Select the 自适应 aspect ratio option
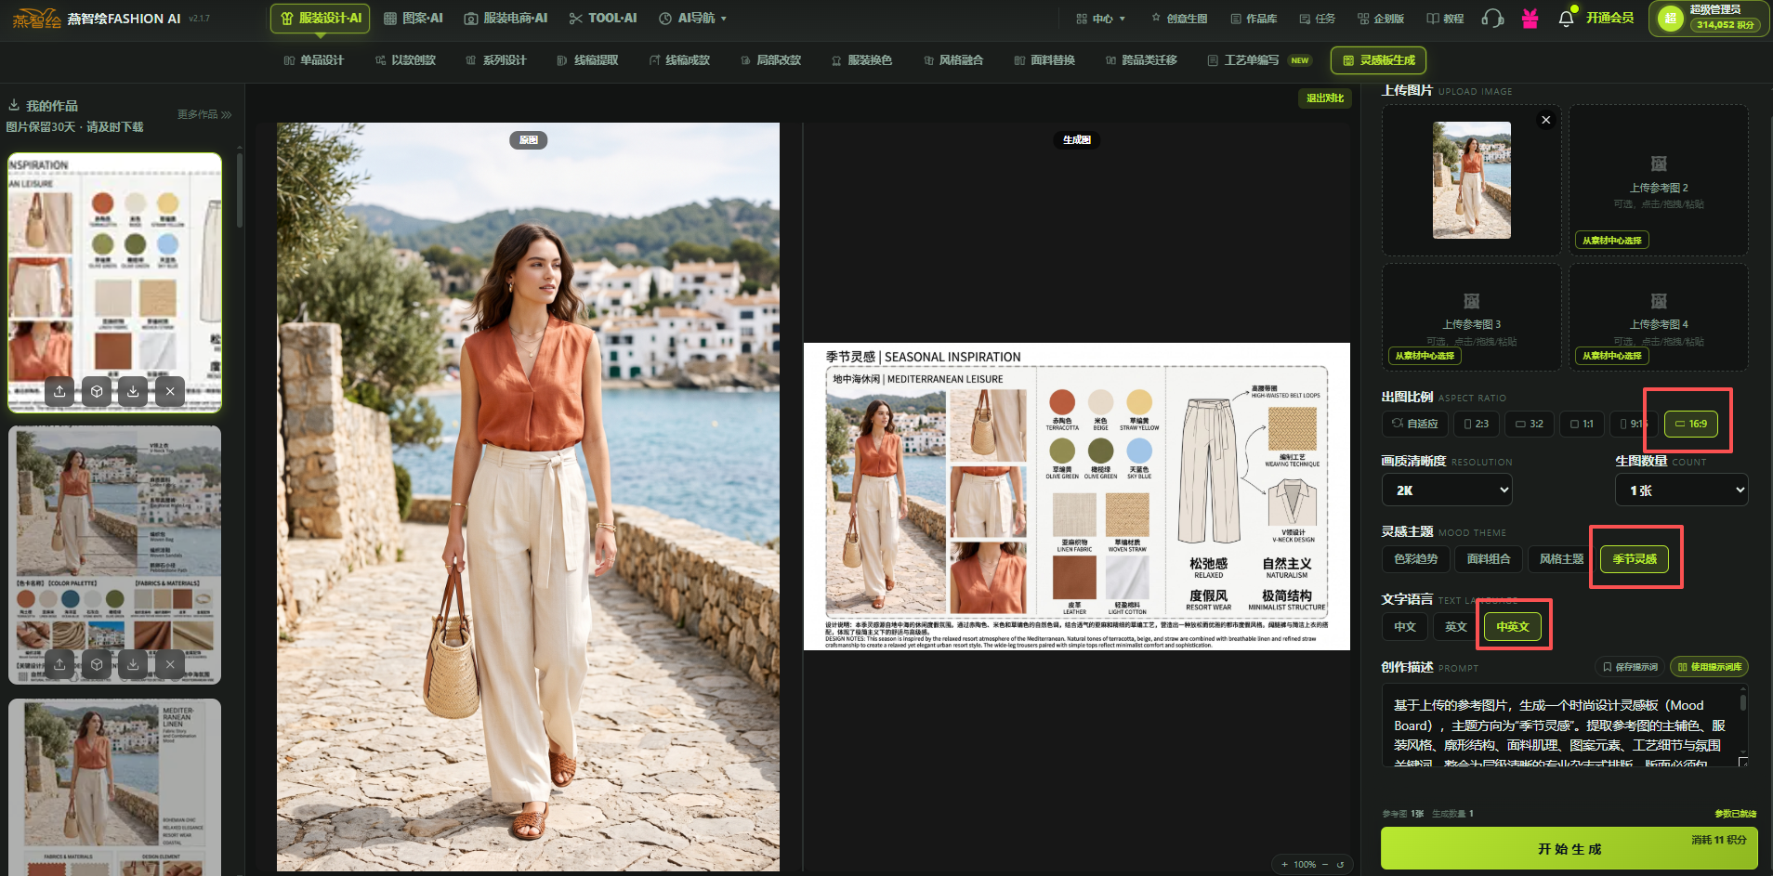Image resolution: width=1773 pixels, height=876 pixels. tap(1415, 424)
